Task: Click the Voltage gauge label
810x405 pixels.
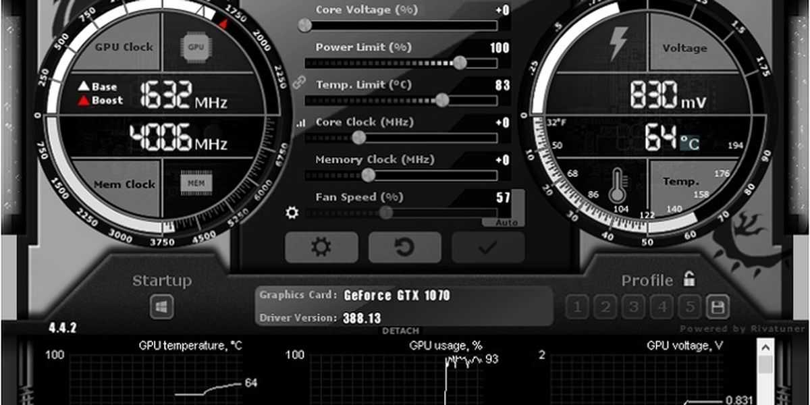Action: pos(684,48)
